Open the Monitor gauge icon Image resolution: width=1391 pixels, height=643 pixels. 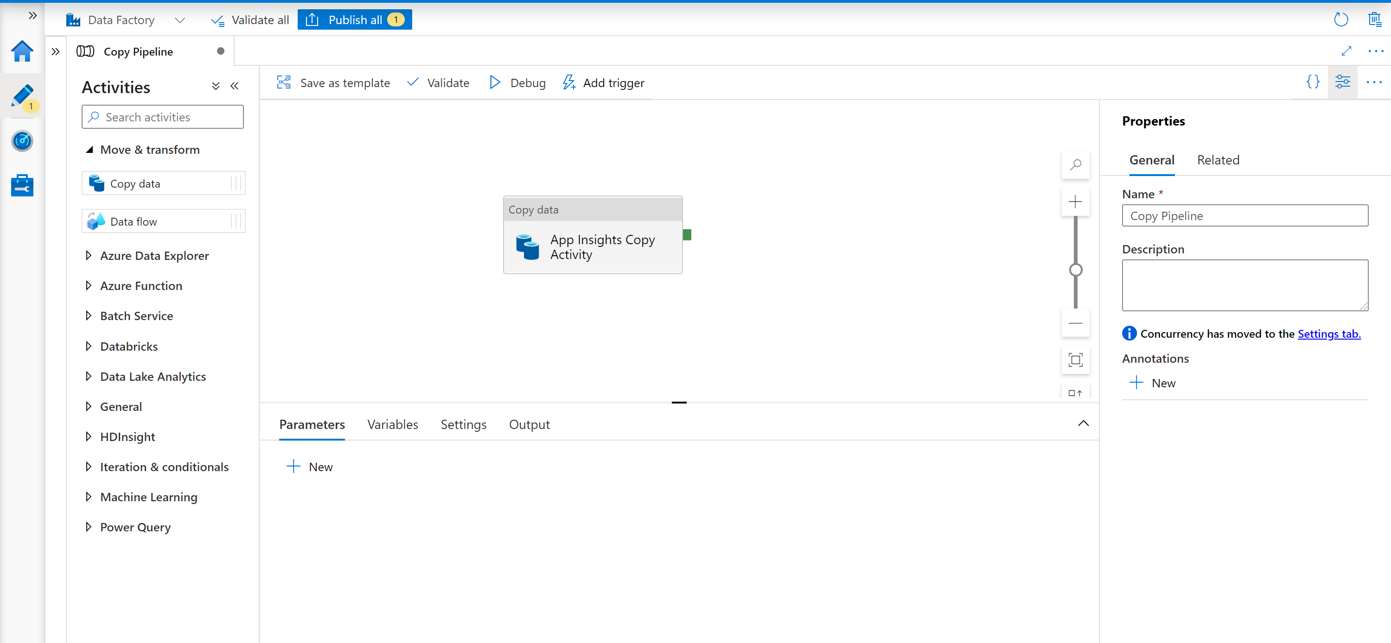[x=22, y=141]
